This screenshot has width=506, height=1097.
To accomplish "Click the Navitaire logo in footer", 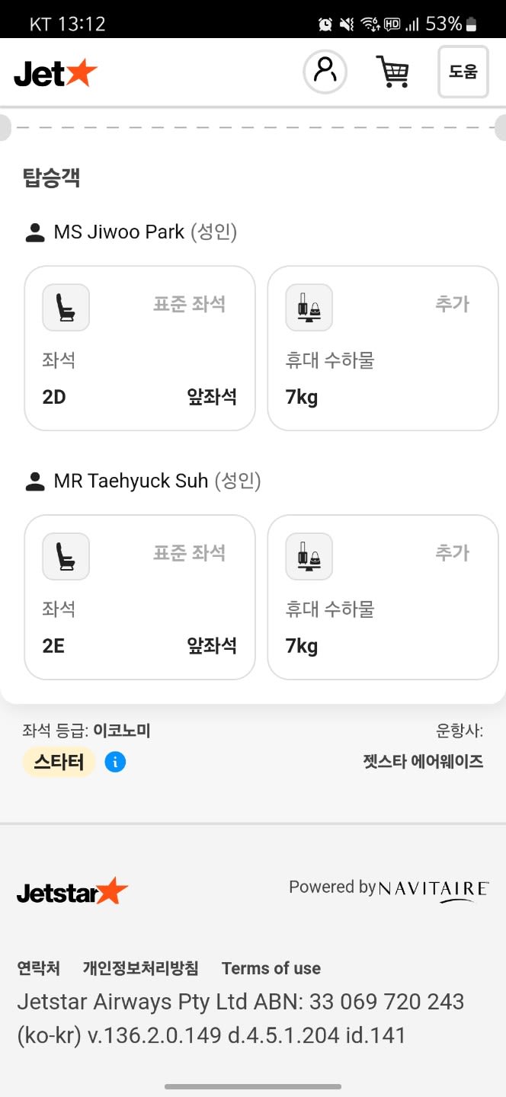I will [433, 889].
